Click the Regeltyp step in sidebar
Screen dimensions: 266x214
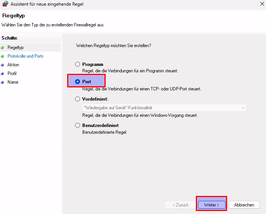click(15, 47)
